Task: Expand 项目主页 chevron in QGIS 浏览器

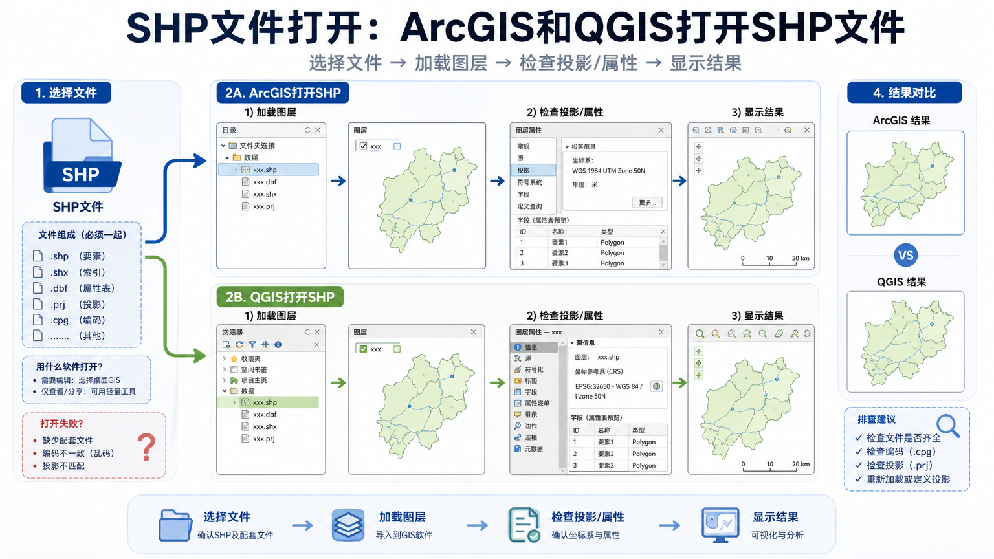Action: click(x=225, y=380)
